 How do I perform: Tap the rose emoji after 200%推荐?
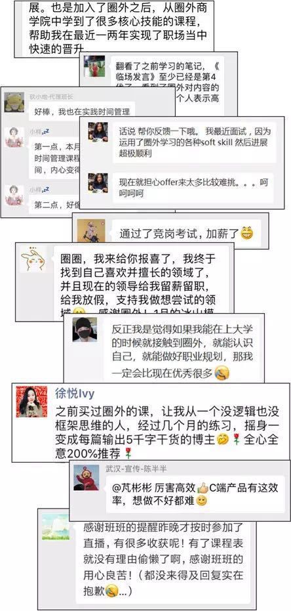127,453
